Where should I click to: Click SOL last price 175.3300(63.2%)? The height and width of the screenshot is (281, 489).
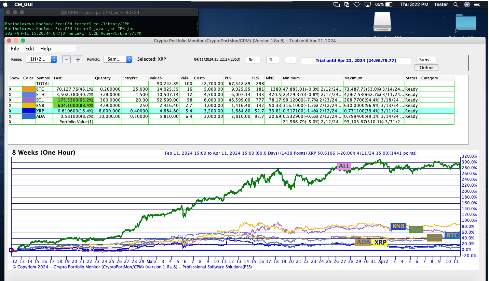73,100
